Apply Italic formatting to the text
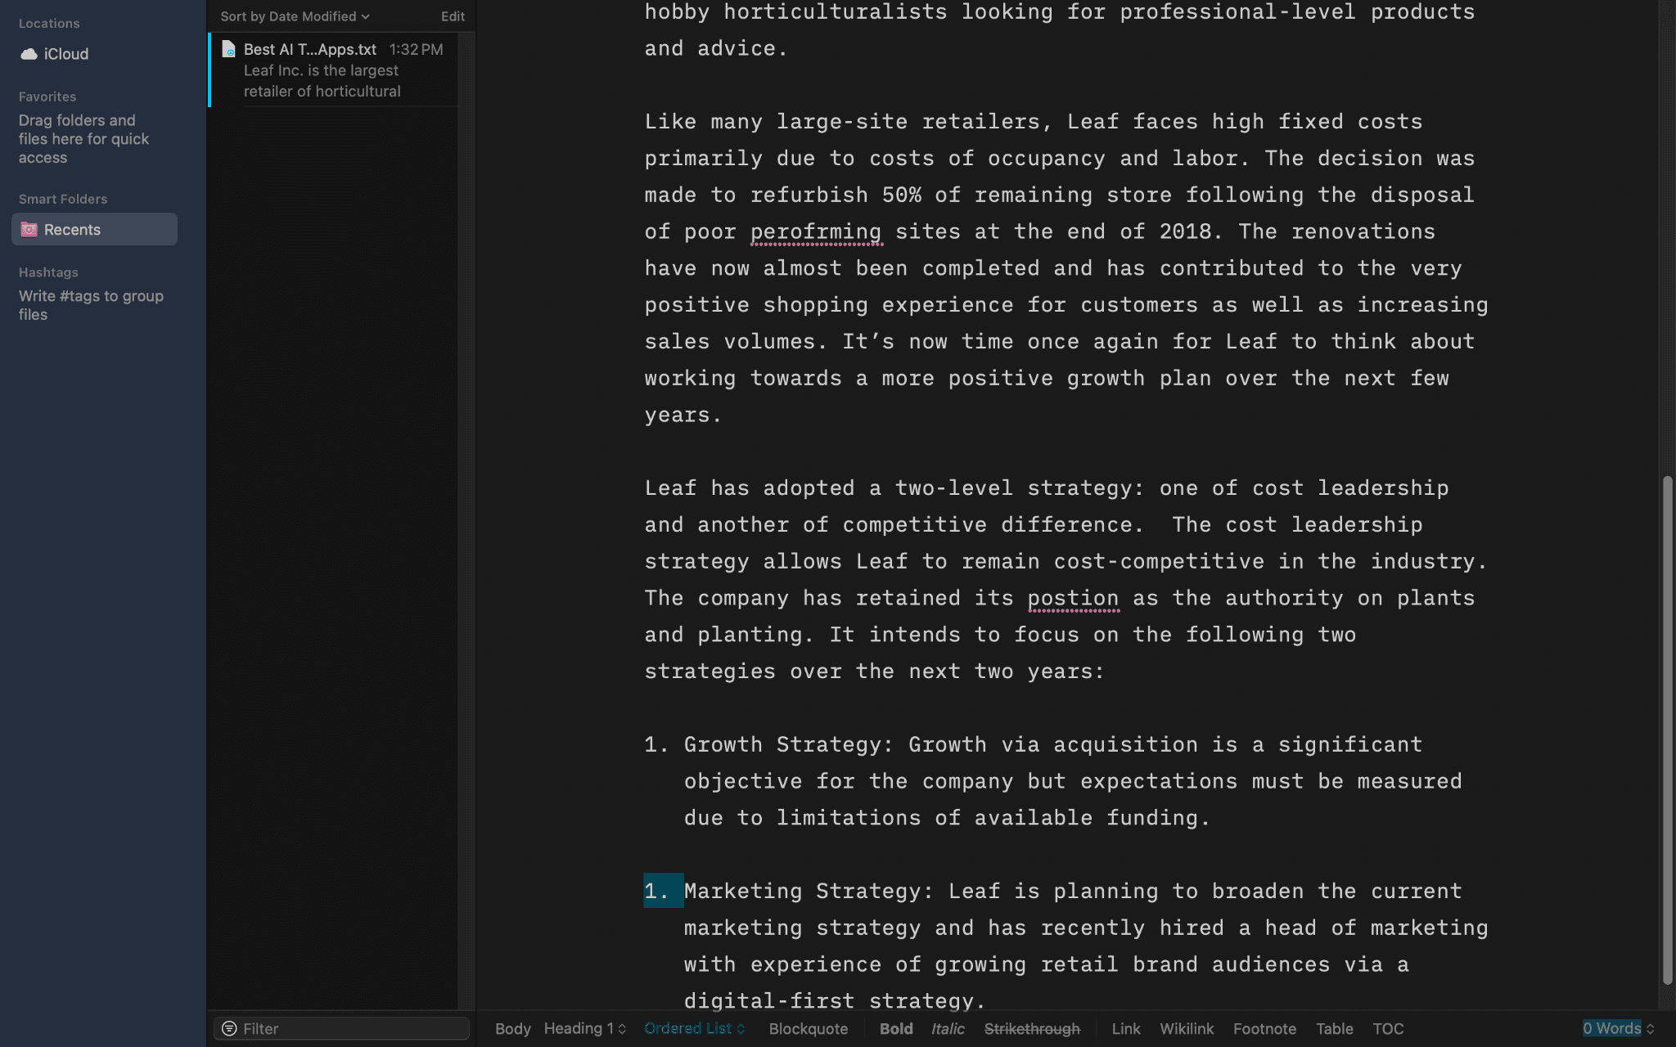Screen dimensions: 1676x1047 (x=948, y=1028)
